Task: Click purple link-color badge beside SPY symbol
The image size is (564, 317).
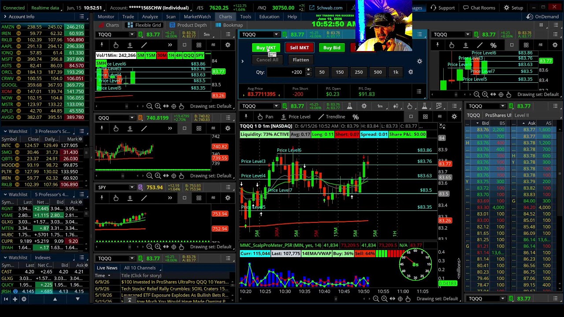Action: (140, 188)
